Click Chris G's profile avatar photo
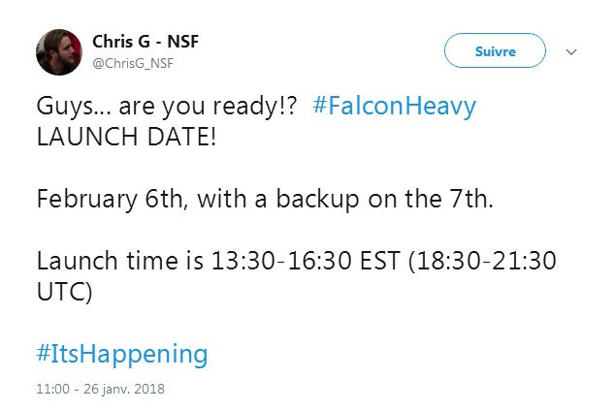Image resolution: width=614 pixels, height=410 pixels. point(59,51)
